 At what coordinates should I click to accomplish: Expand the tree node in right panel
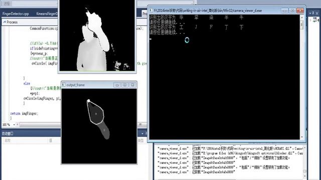(x=310, y=20)
